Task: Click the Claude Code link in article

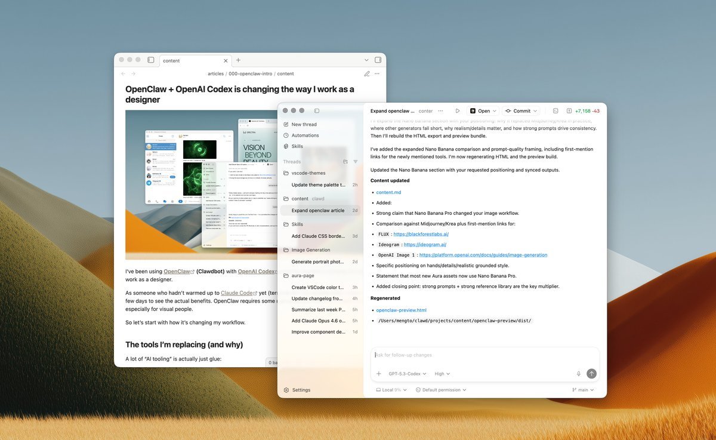Action: tap(239, 293)
